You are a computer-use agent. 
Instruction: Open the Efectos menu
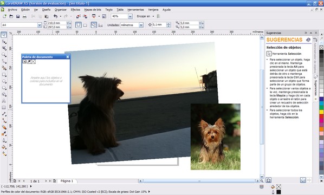pyautogui.click(x=75, y=10)
